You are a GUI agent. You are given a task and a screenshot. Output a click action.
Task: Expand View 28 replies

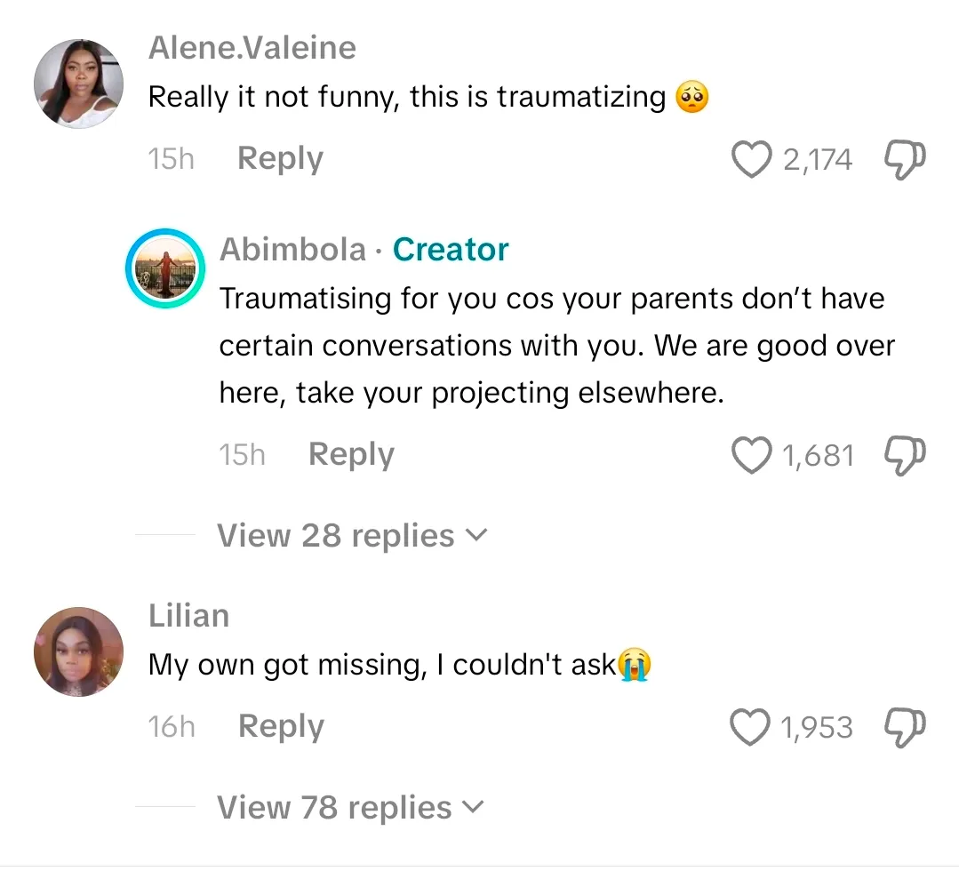(352, 536)
